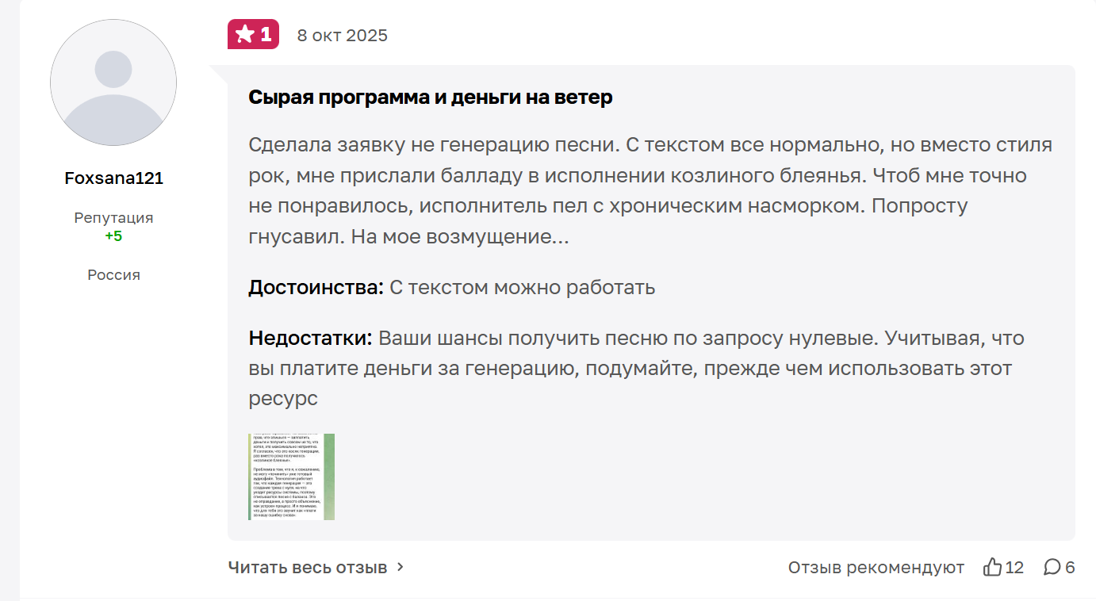The height and width of the screenshot is (601, 1096).
Task: Click the pink rating badge showing 1 star
Action: pyautogui.click(x=253, y=34)
